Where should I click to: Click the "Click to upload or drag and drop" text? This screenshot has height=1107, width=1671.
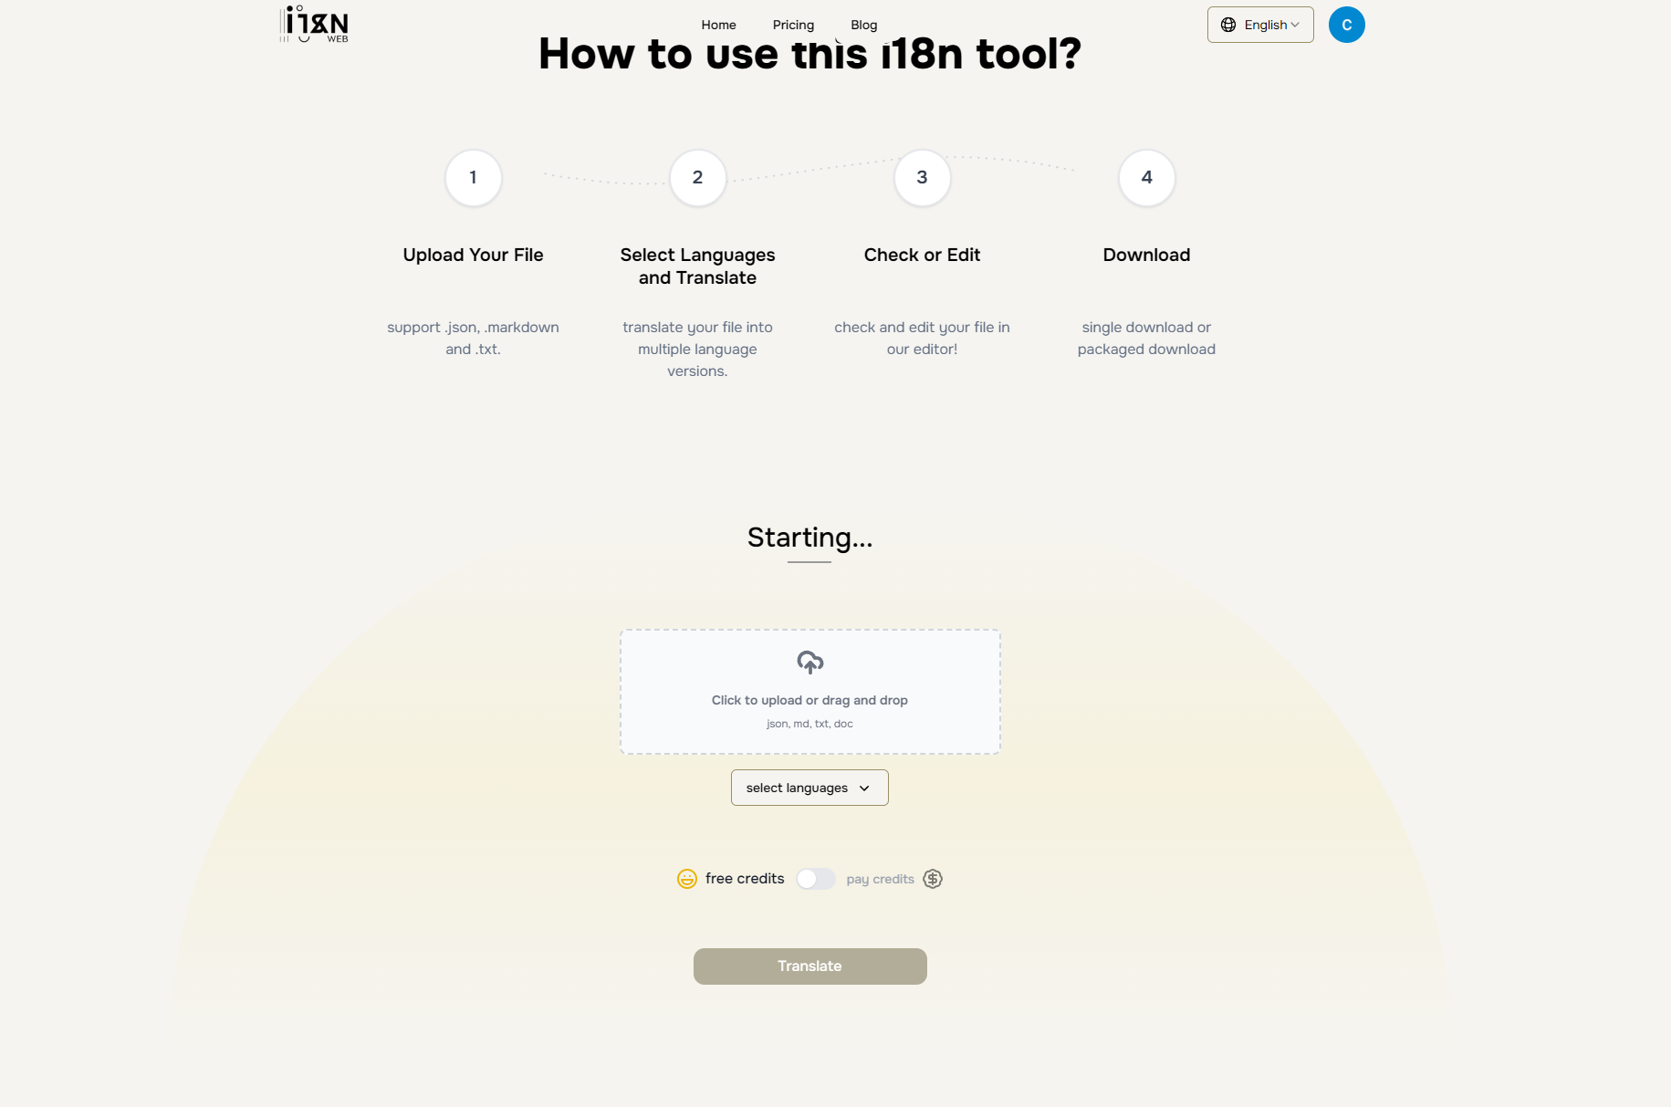click(809, 700)
